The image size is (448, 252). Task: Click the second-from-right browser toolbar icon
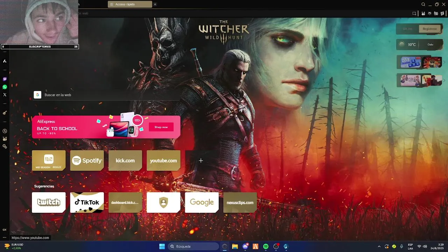point(436,13)
